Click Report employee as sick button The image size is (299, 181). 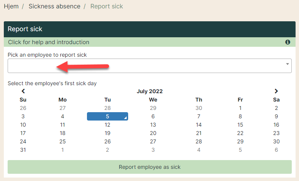click(149, 167)
